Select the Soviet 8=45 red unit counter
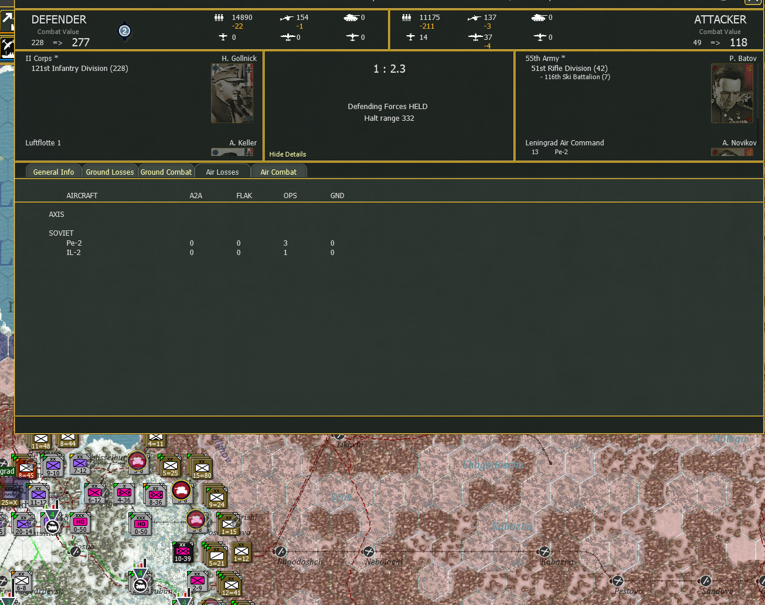 click(26, 468)
